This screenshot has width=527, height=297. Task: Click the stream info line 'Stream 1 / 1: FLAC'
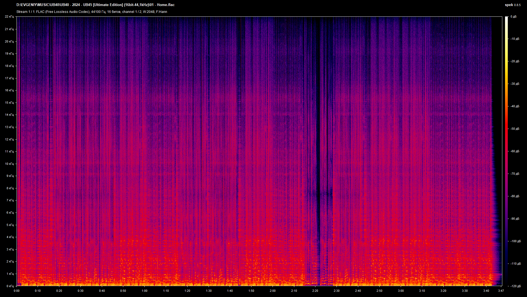pyautogui.click(x=92, y=12)
